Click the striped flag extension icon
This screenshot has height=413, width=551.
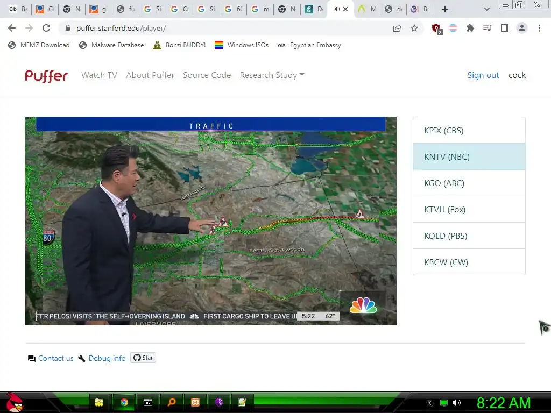(453, 28)
